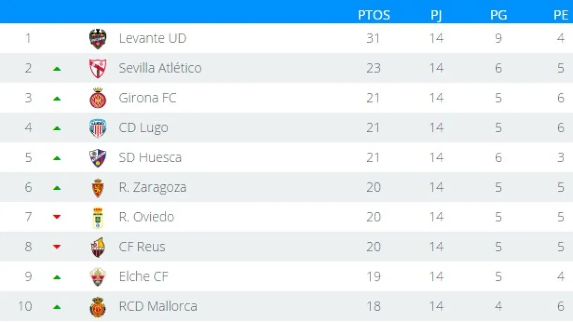
Task: Sort table by PJ column header
Action: pyautogui.click(x=436, y=15)
